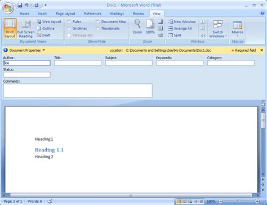Image resolution: width=267 pixels, height=205 pixels.
Task: Click the zoom slider handle
Action: tap(239, 201)
